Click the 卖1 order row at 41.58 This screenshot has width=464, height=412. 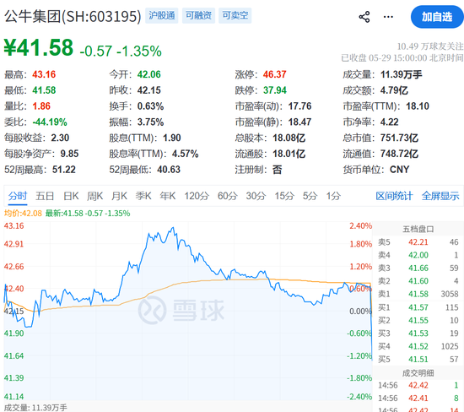click(418, 294)
